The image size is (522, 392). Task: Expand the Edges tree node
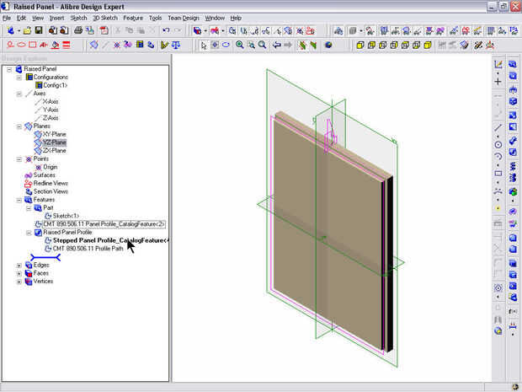pyautogui.click(x=19, y=265)
